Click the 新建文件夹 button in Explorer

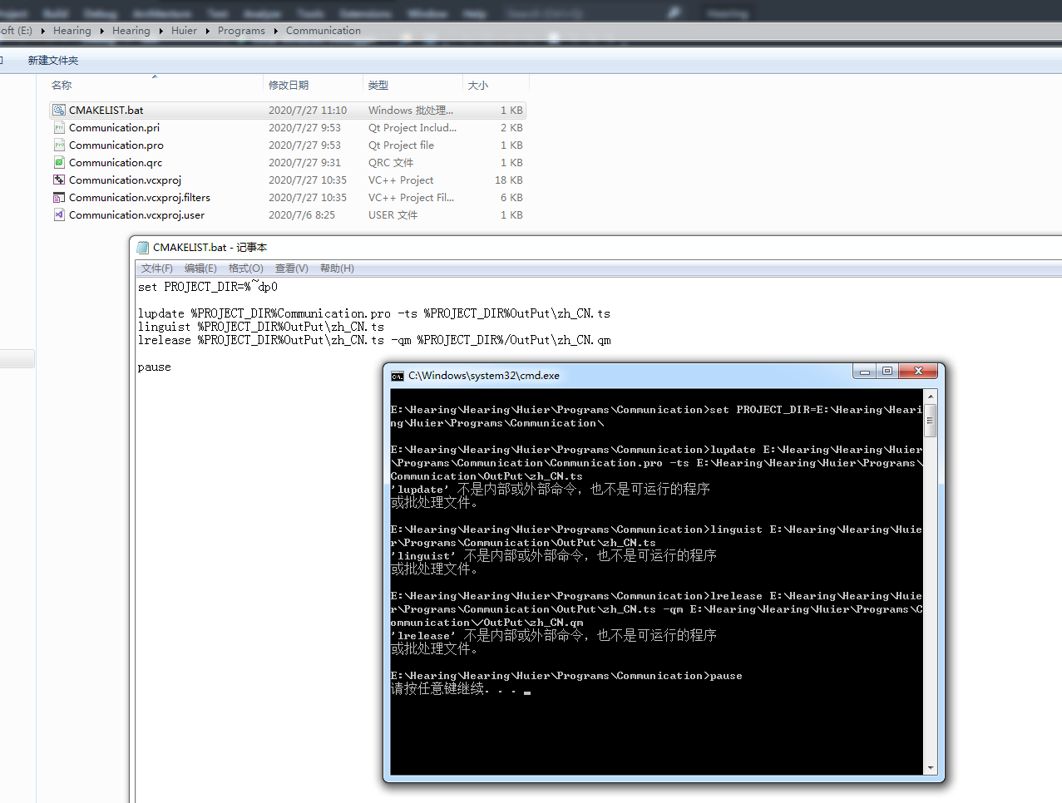pyautogui.click(x=53, y=61)
